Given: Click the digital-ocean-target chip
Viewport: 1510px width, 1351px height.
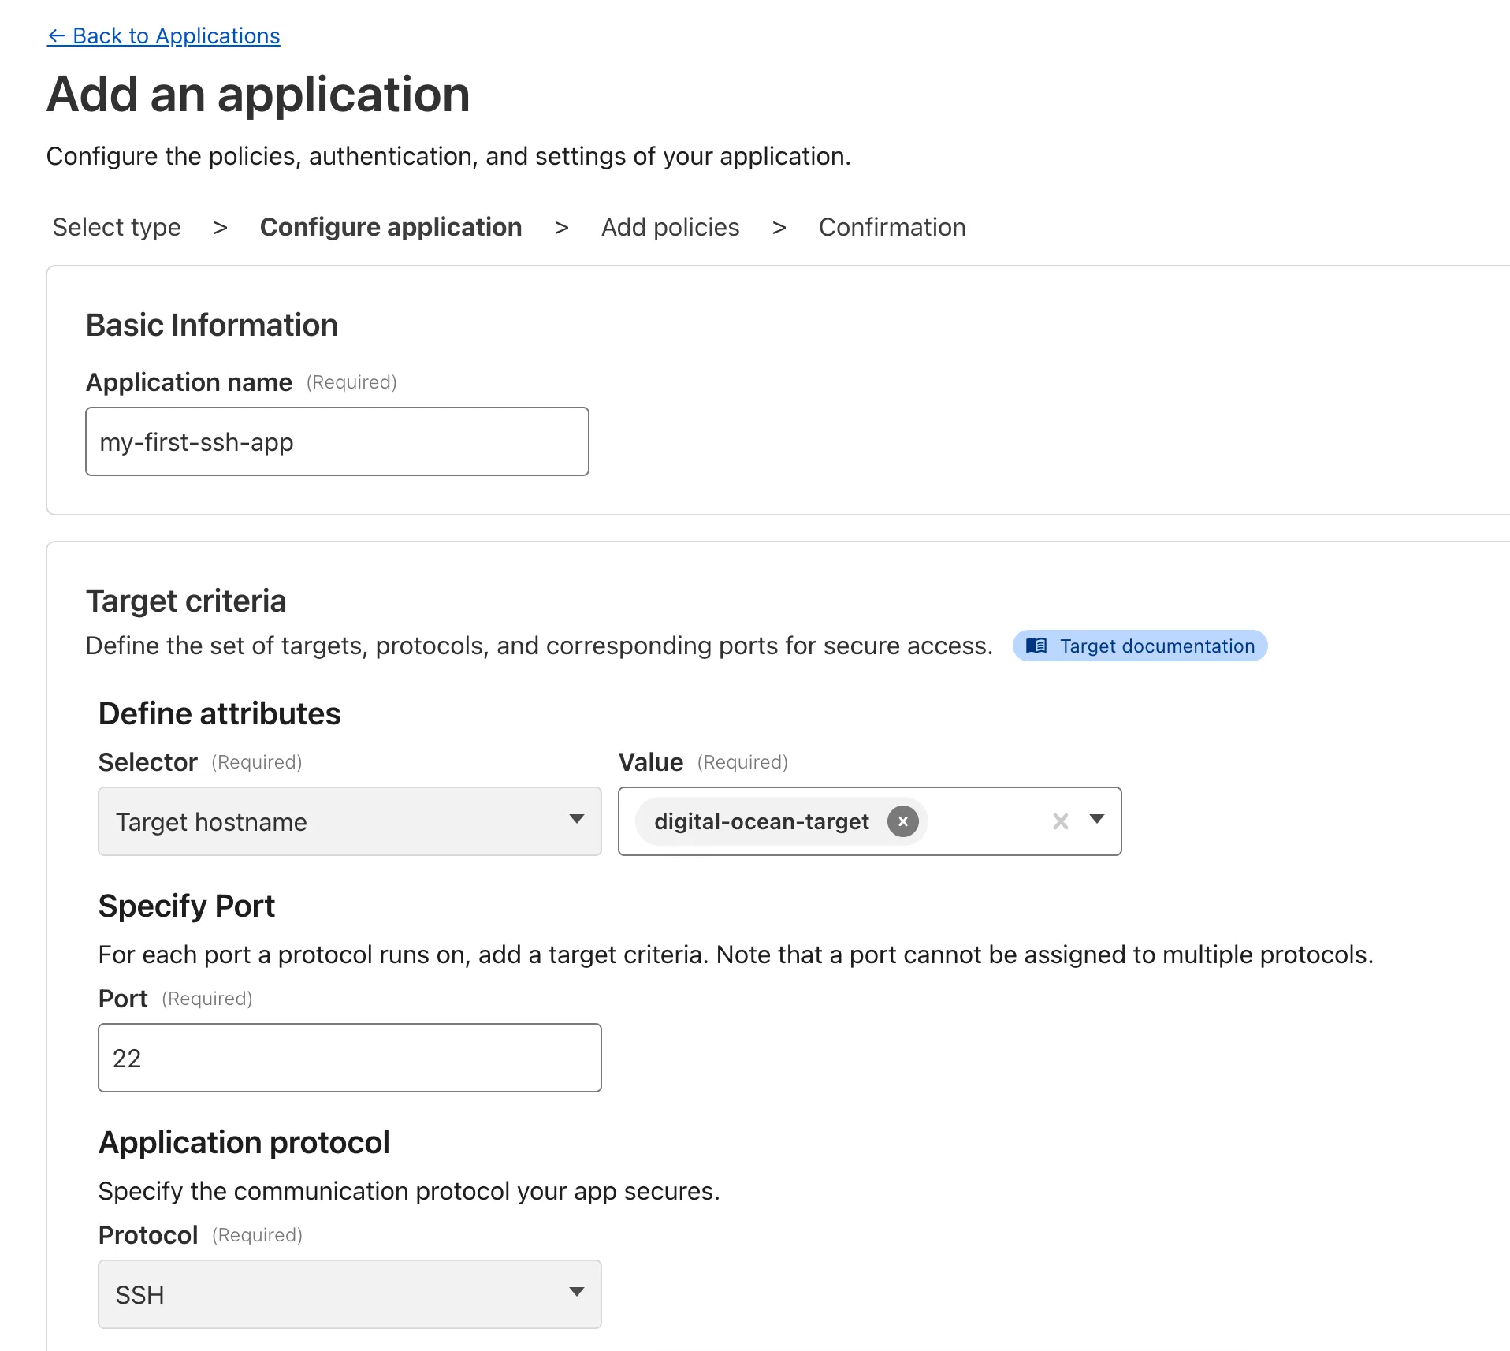Looking at the screenshot, I should coord(761,821).
